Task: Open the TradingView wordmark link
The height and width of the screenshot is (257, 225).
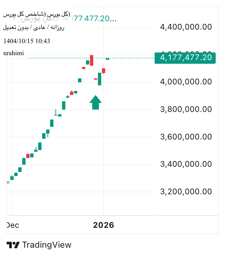Action: pos(47,245)
